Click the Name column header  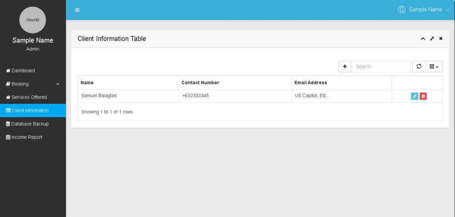(128, 83)
